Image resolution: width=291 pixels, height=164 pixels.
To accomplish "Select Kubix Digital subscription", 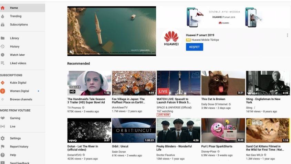I will click(22, 83).
